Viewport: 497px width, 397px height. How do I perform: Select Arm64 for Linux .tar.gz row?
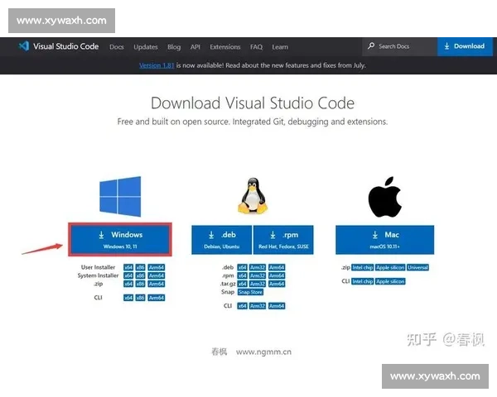277,284
